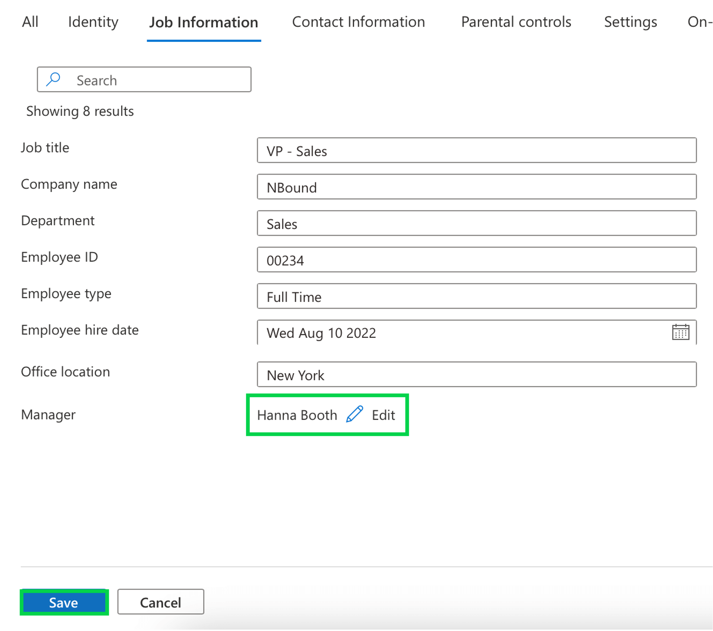Switch to the Identity tab

92,22
